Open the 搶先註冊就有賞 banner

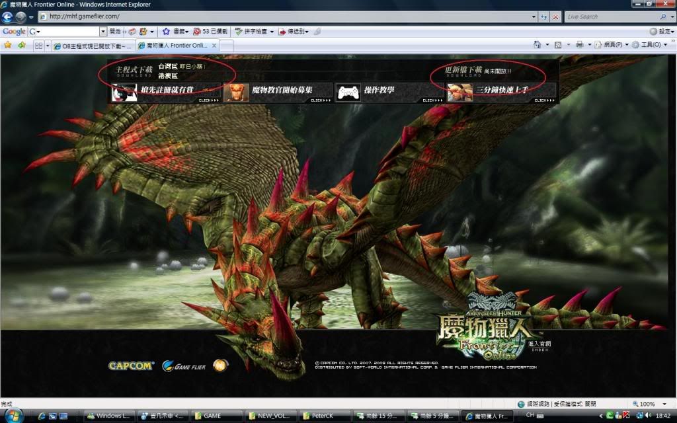pos(166,93)
